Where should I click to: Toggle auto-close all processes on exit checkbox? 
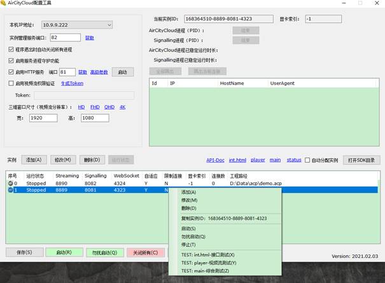11,50
